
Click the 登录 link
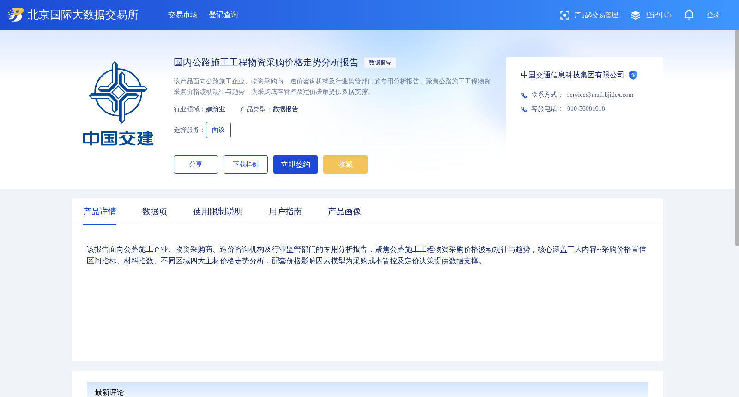[713, 15]
